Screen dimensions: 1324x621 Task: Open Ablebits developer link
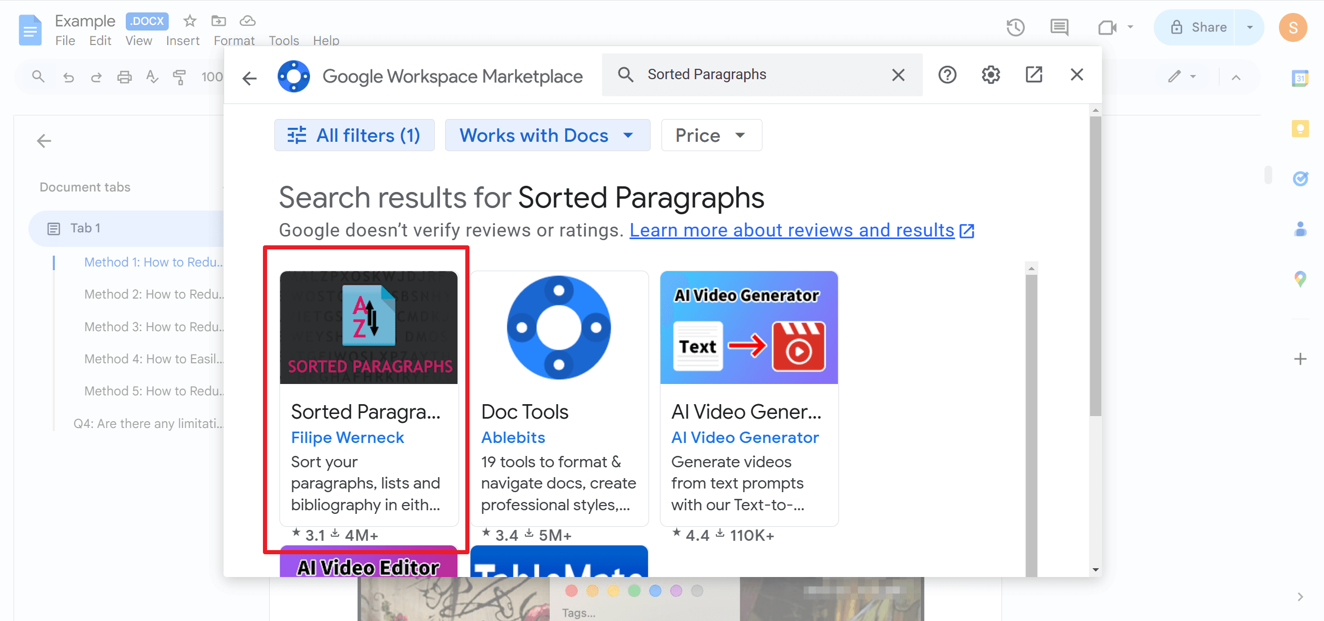(513, 438)
